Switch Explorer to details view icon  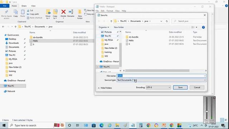(222, 120)
